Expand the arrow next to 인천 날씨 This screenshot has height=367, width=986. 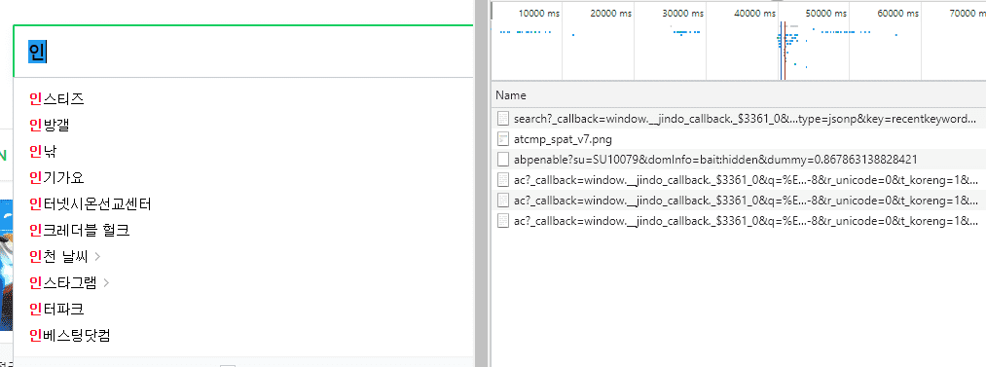tap(97, 256)
